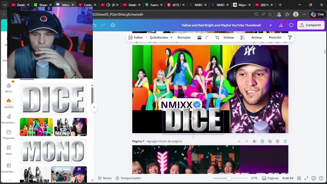Click the Agregar título de página field for Página 7
This screenshot has width=327, height=184.
tap(164, 141)
